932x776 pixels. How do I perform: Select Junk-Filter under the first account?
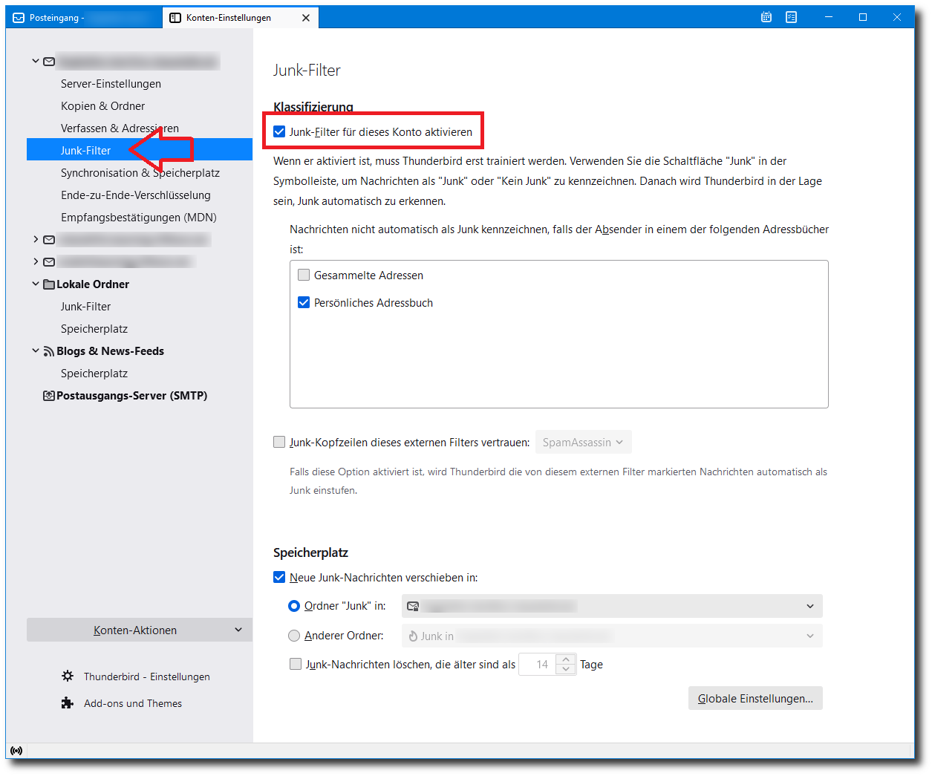coord(140,150)
